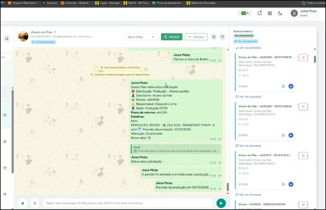Open Relatórios Personali bookmark
The width and height of the screenshot is (326, 210).
click(x=202, y=3)
